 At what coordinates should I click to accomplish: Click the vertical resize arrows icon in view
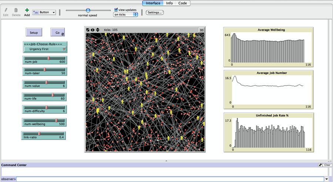tap(98, 30)
